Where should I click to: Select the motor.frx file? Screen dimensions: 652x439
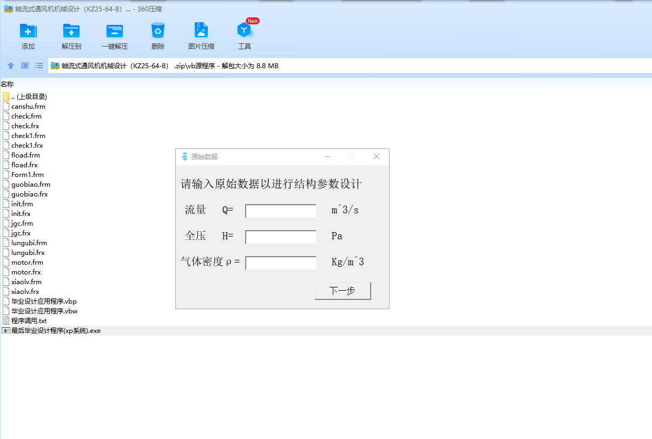26,272
